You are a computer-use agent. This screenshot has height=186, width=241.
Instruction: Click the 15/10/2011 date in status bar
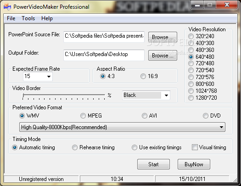point(192,179)
